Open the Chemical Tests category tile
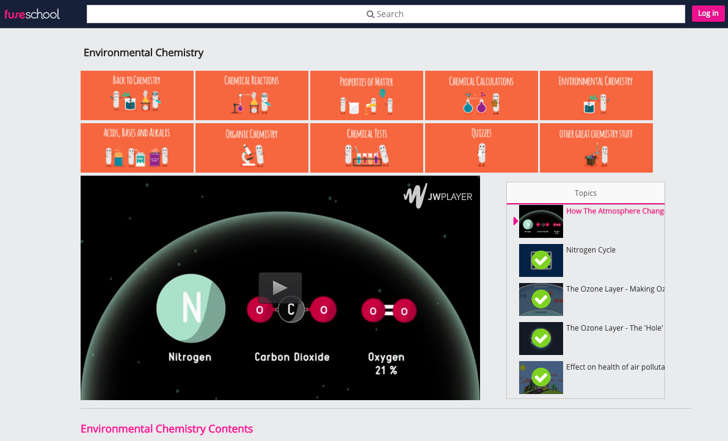Viewport: 728px width, 441px height. click(366, 148)
